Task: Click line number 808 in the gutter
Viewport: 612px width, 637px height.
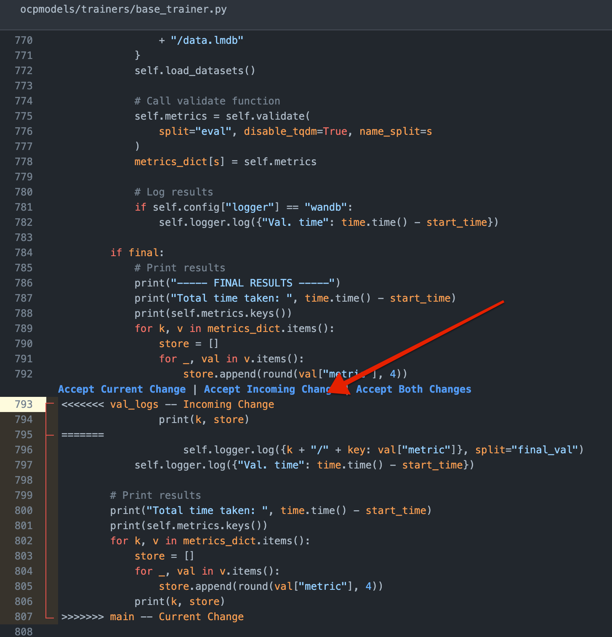Action: point(24,632)
